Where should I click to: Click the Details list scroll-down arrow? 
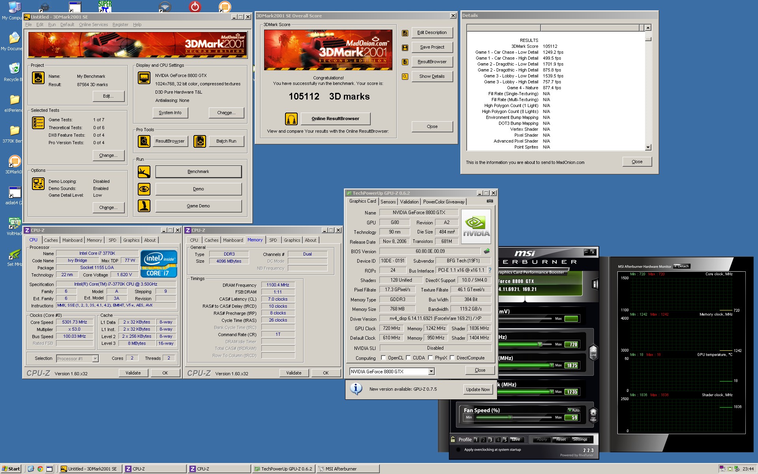648,147
